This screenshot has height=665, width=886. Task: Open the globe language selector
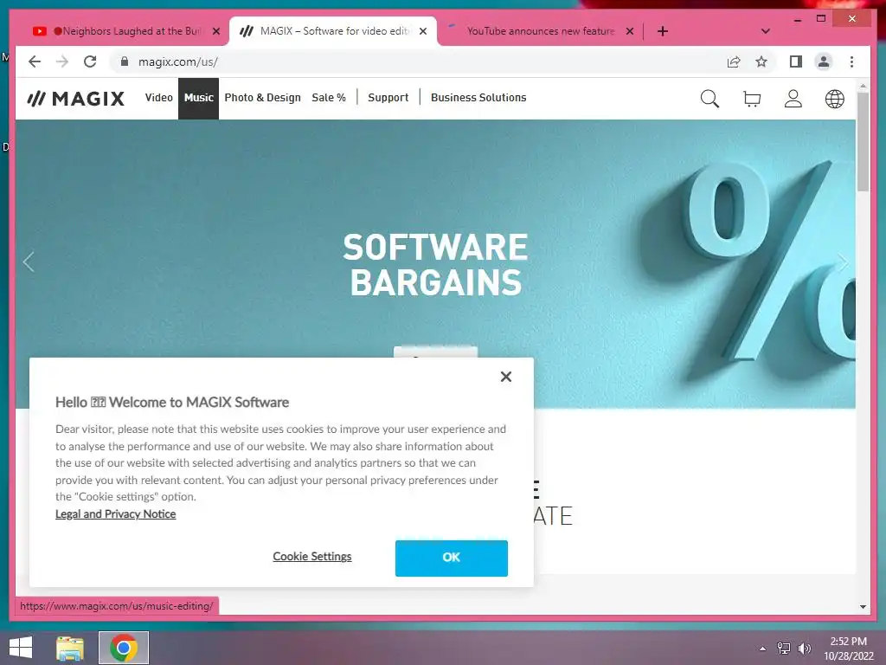point(834,99)
